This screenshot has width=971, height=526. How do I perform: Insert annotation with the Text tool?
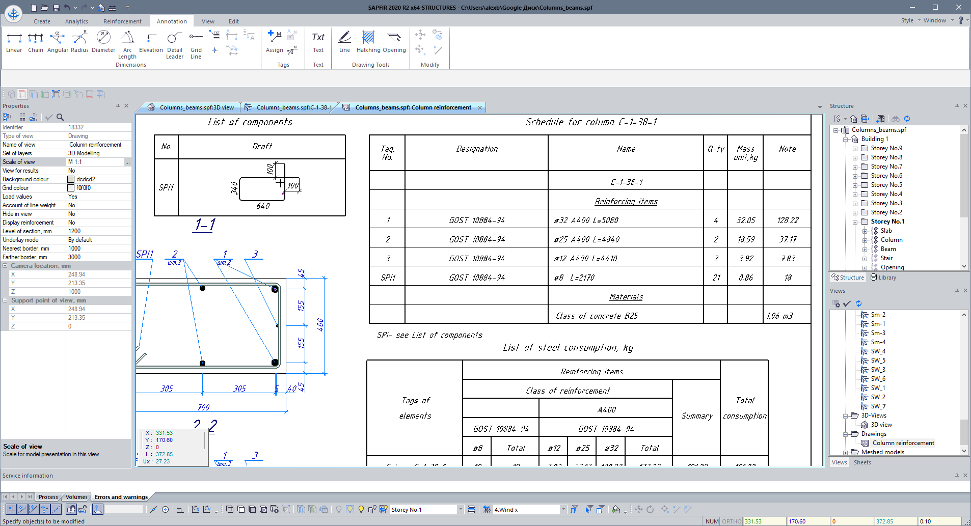click(318, 41)
